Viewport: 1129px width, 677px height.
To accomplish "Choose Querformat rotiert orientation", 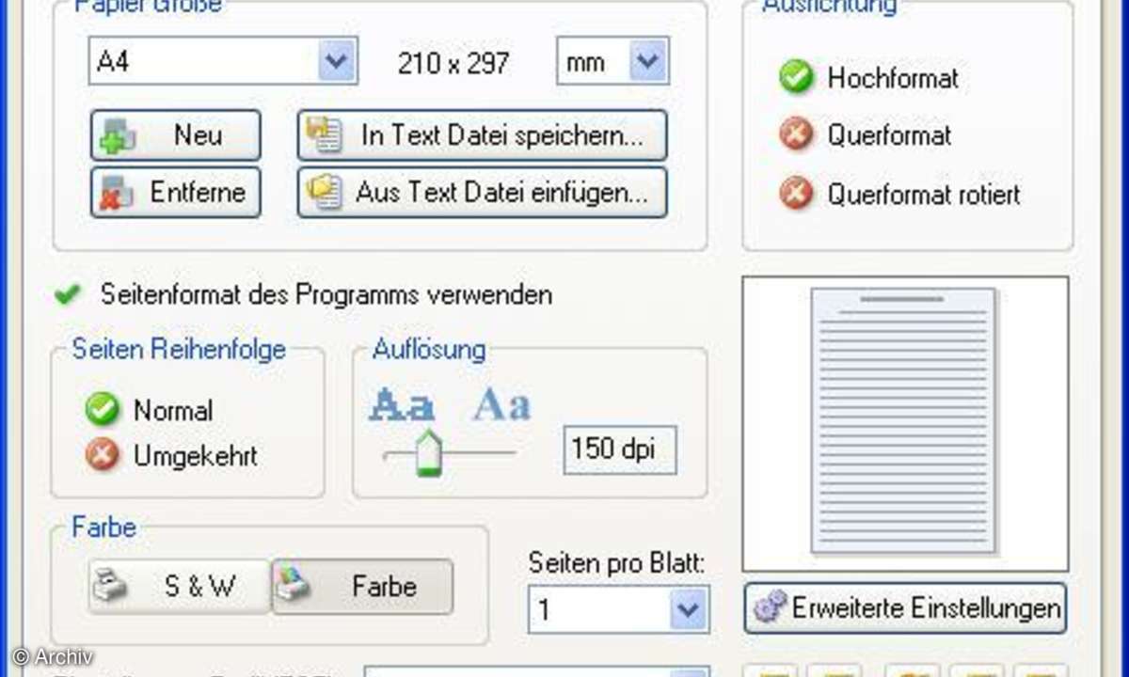I will (x=900, y=195).
